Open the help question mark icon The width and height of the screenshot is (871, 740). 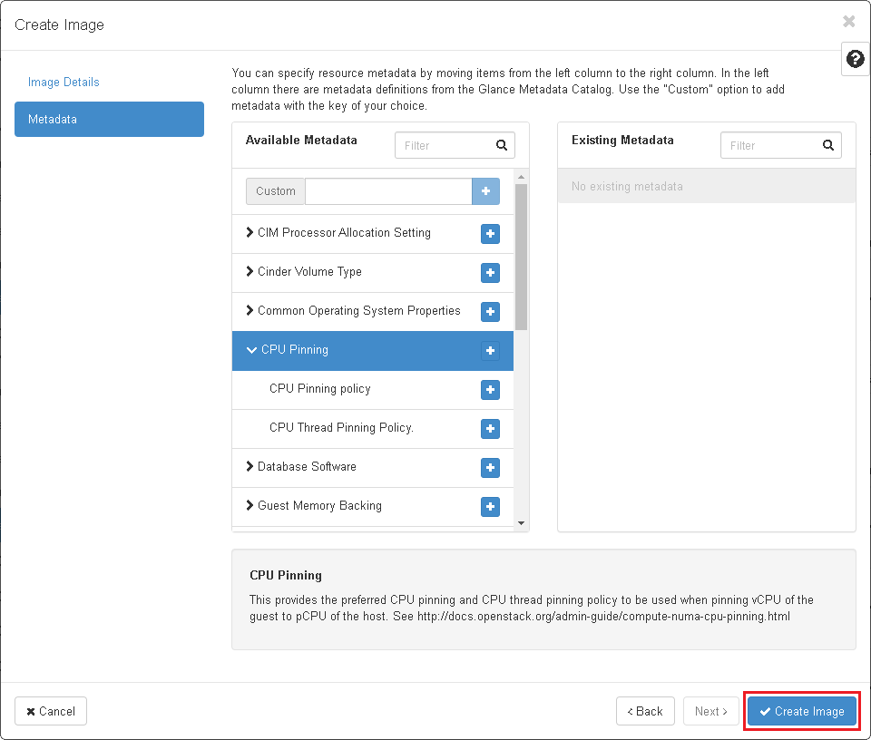click(854, 59)
